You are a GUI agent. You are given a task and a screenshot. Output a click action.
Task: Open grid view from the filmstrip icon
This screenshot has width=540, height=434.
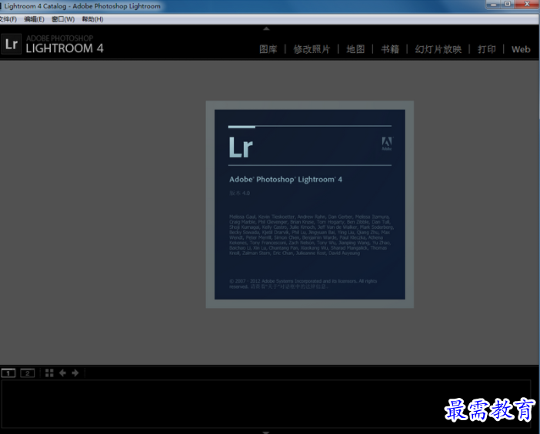pos(49,373)
